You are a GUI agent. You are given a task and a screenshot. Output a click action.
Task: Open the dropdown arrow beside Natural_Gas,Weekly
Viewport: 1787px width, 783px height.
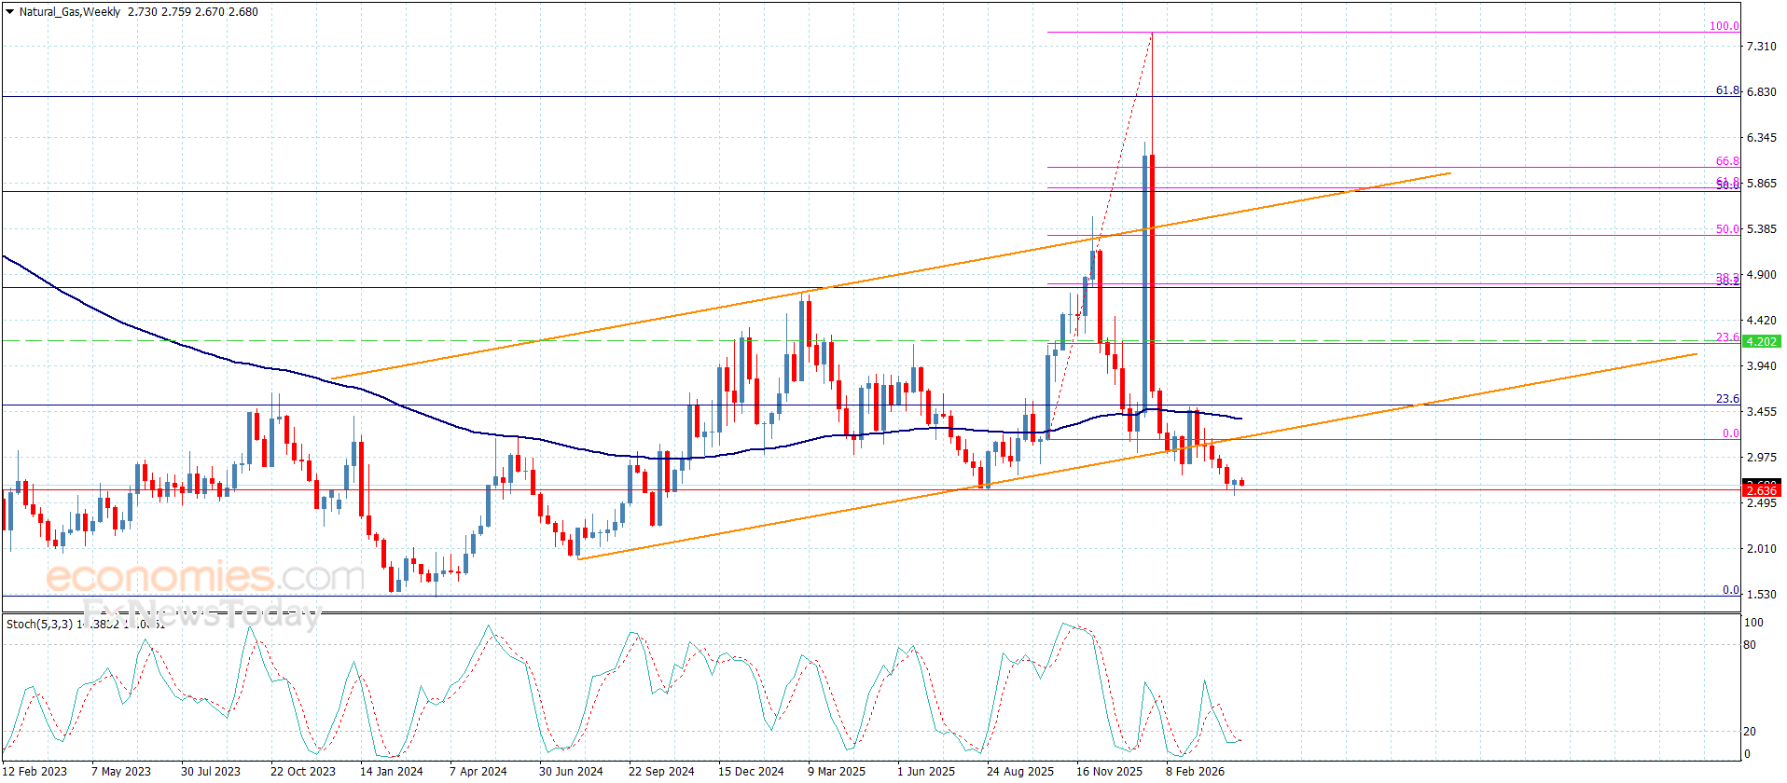[9, 12]
